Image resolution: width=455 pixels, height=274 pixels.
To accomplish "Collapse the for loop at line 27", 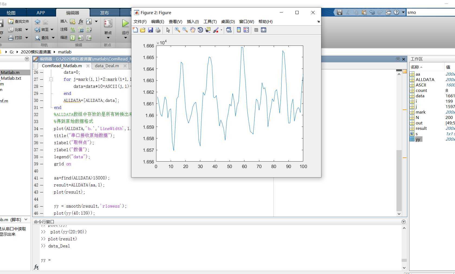I will click(x=51, y=79).
